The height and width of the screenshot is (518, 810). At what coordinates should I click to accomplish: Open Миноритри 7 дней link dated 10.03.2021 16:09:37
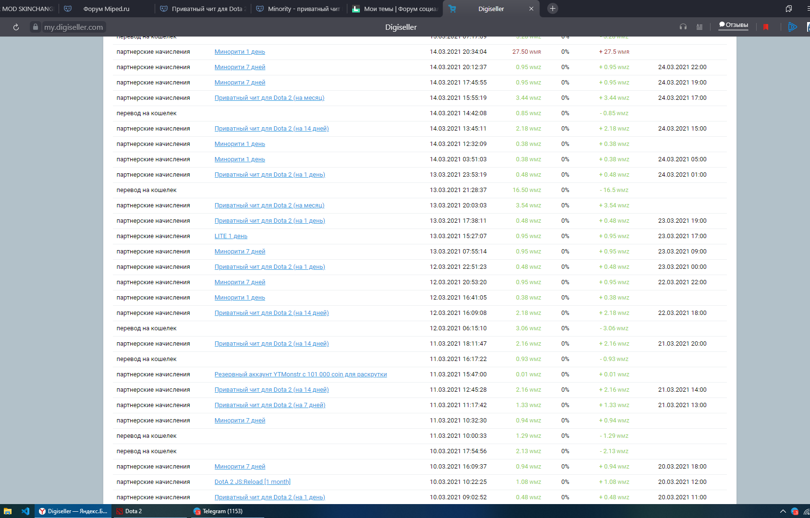pyautogui.click(x=240, y=467)
